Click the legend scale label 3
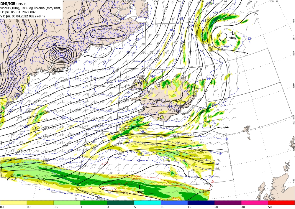The height and width of the screenshot is (209, 295). click(x=108, y=207)
